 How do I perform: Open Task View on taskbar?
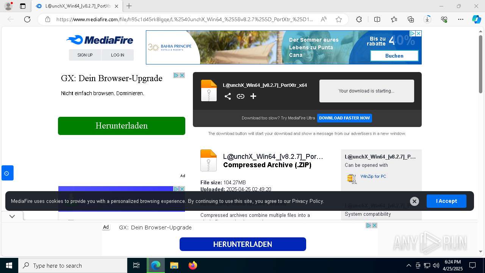pyautogui.click(x=136, y=265)
